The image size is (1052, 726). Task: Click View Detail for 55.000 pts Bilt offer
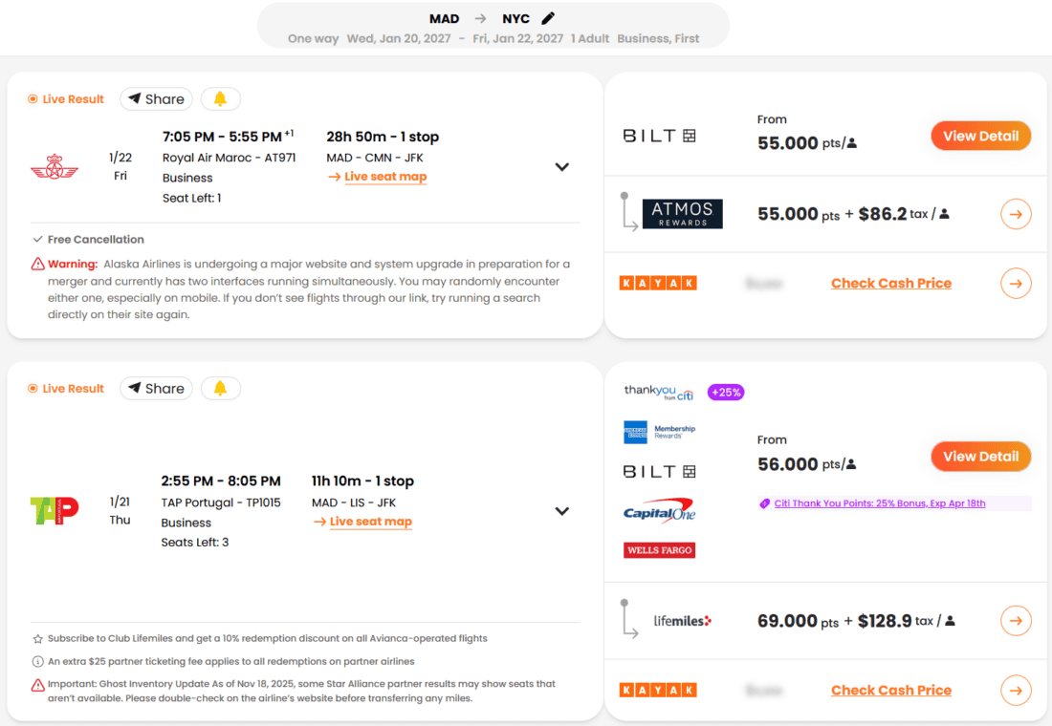980,136
